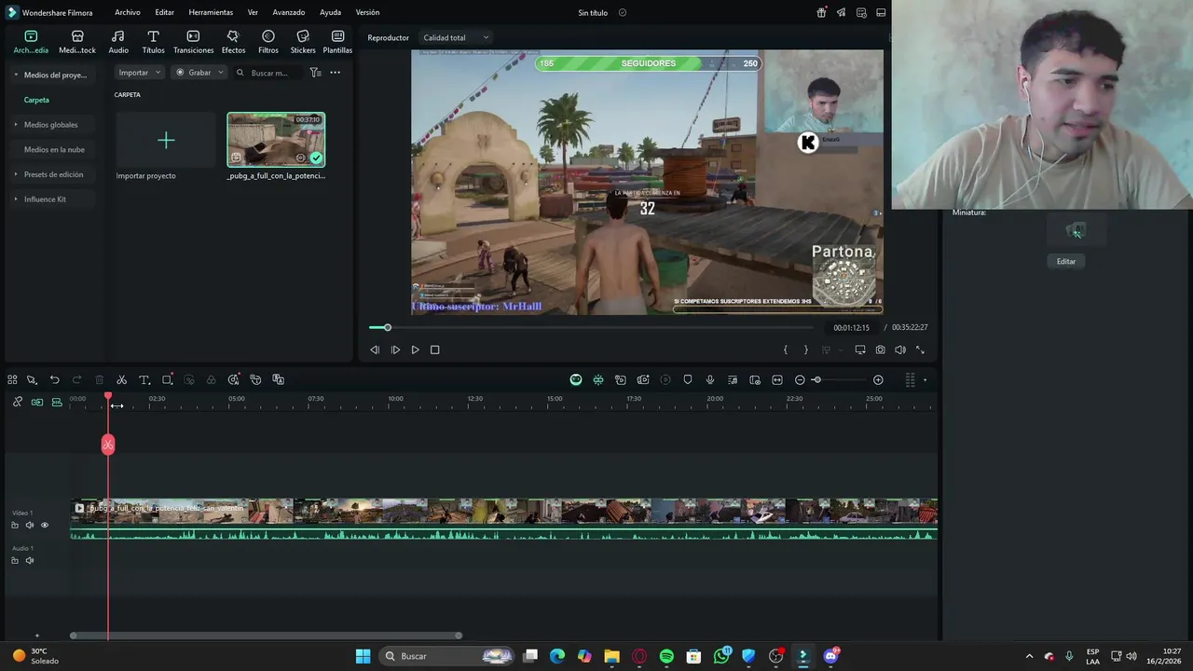Open the Archivo menu
The width and height of the screenshot is (1193, 671).
click(x=128, y=12)
